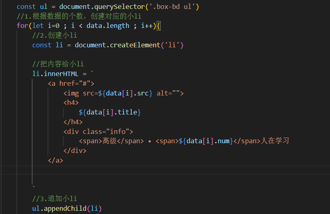Click the closing </div> tag
This screenshot has height=214, width=330.
[x=75, y=151]
